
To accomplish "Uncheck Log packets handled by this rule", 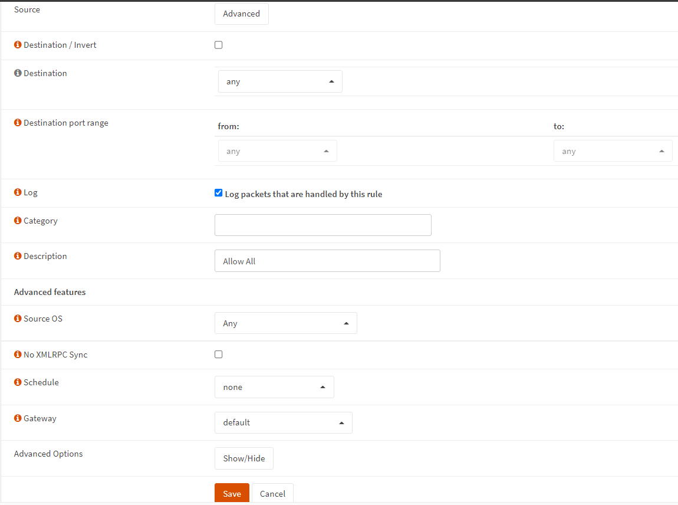I will [x=219, y=193].
